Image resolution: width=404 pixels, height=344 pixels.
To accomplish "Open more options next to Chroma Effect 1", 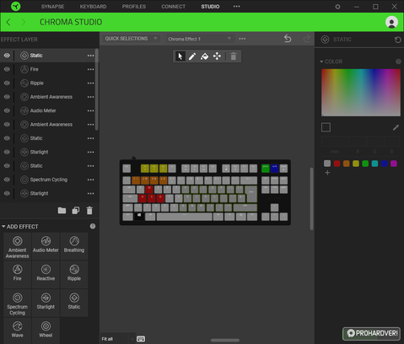I will click(x=242, y=39).
